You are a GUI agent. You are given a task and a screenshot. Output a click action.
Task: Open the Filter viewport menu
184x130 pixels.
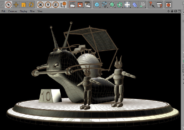[32, 11]
